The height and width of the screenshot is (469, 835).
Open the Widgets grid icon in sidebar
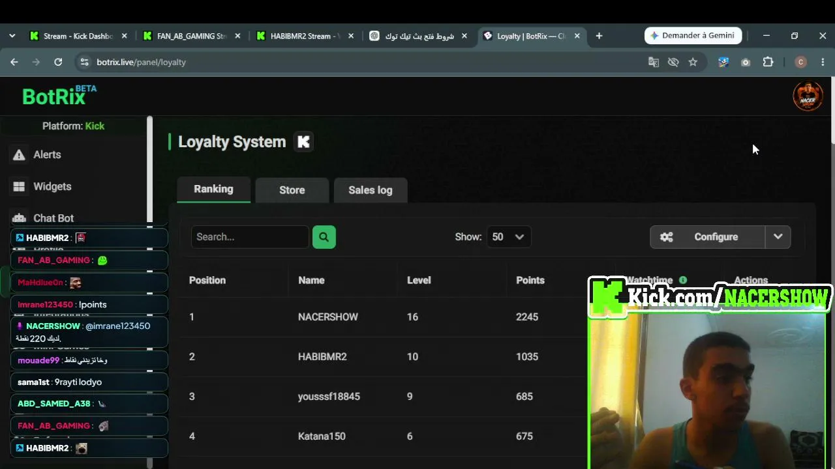(x=19, y=186)
